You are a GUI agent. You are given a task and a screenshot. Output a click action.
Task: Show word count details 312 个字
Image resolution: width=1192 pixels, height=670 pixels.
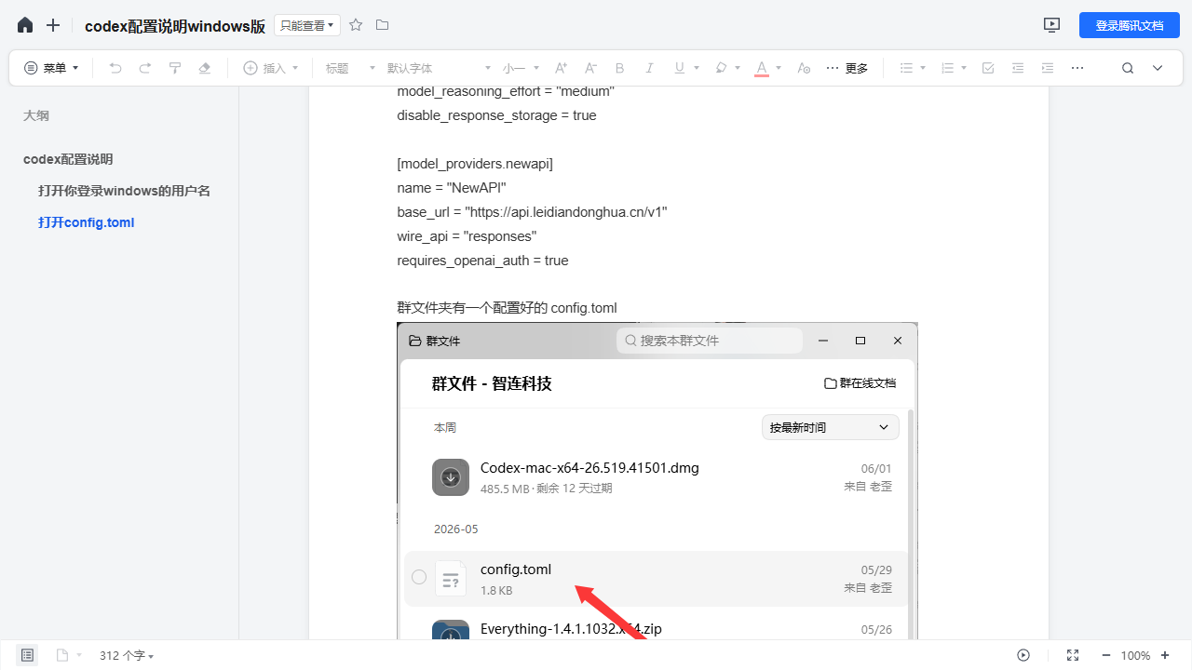[x=127, y=655]
